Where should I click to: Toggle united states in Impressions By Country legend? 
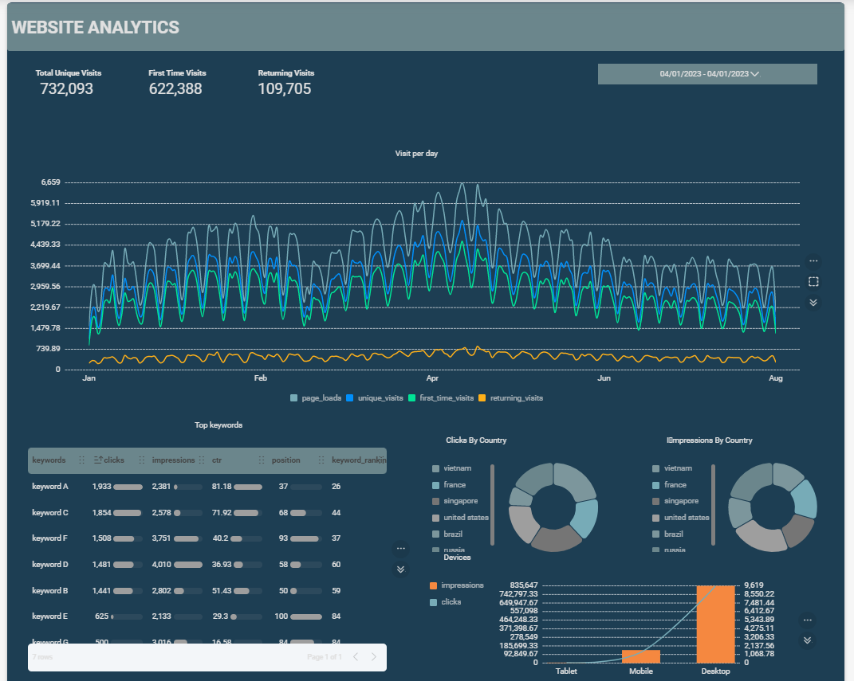pyautogui.click(x=681, y=518)
